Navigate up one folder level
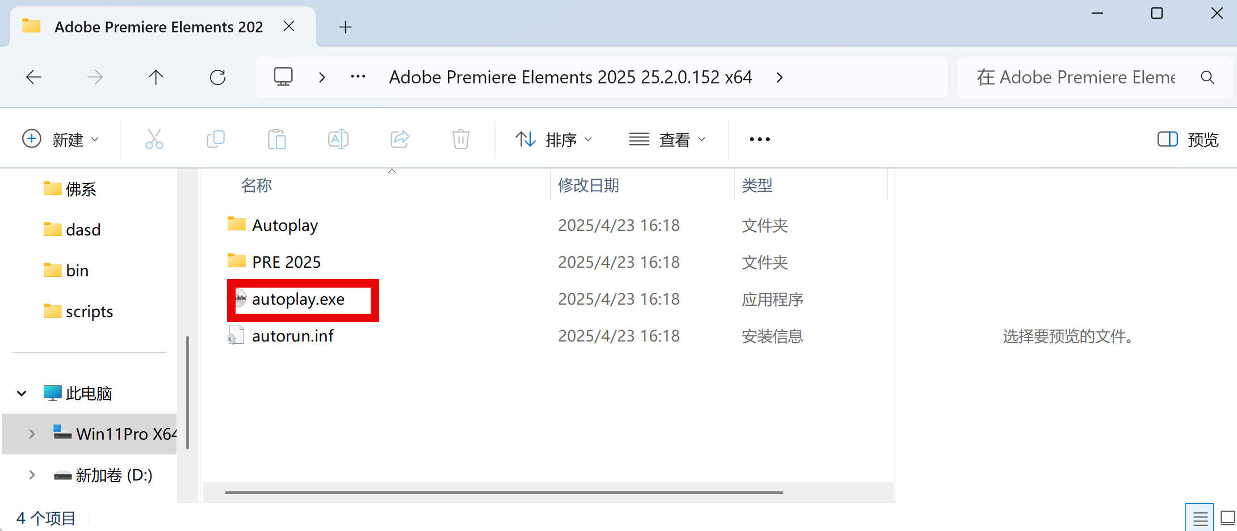1237x531 pixels. (x=156, y=77)
